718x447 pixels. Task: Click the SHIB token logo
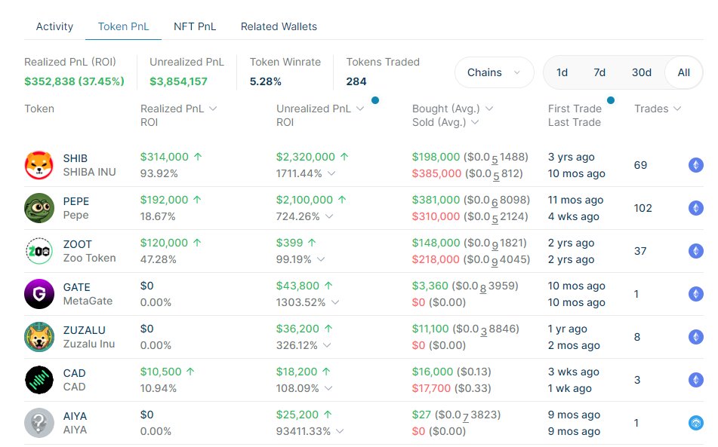pos(39,165)
